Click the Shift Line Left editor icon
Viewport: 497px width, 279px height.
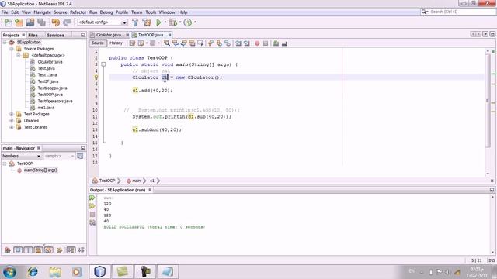click(238, 43)
